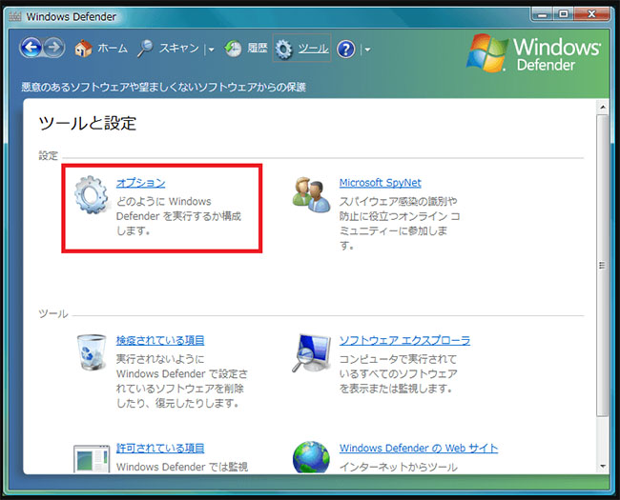Click the Windows Defender title bar icon
This screenshot has width=620, height=500.
tap(15, 16)
